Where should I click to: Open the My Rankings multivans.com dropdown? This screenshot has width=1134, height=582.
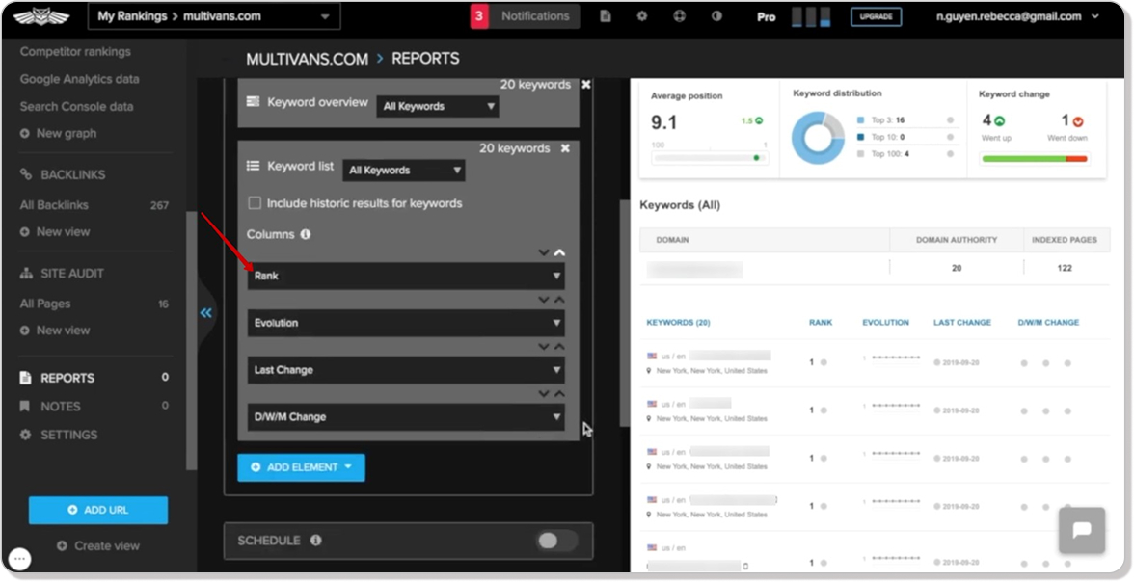point(214,16)
